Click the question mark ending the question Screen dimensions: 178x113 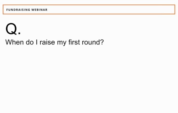(x=102, y=43)
